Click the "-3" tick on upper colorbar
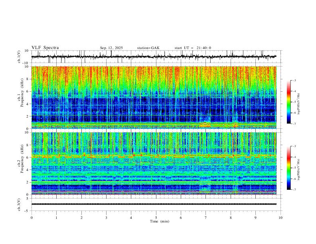The width and height of the screenshot is (316, 244). click(x=294, y=80)
